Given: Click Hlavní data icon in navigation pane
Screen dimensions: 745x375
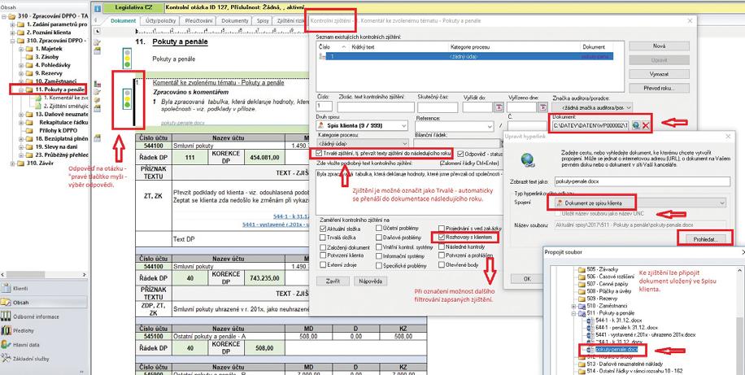Looking at the screenshot, I should (x=7, y=343).
